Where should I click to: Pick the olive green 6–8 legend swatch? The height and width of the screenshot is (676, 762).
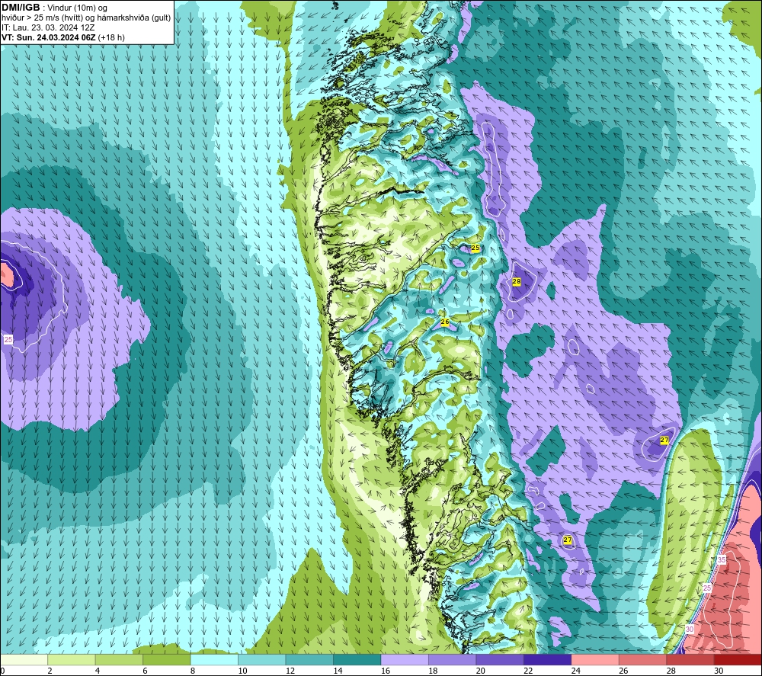[167, 659]
